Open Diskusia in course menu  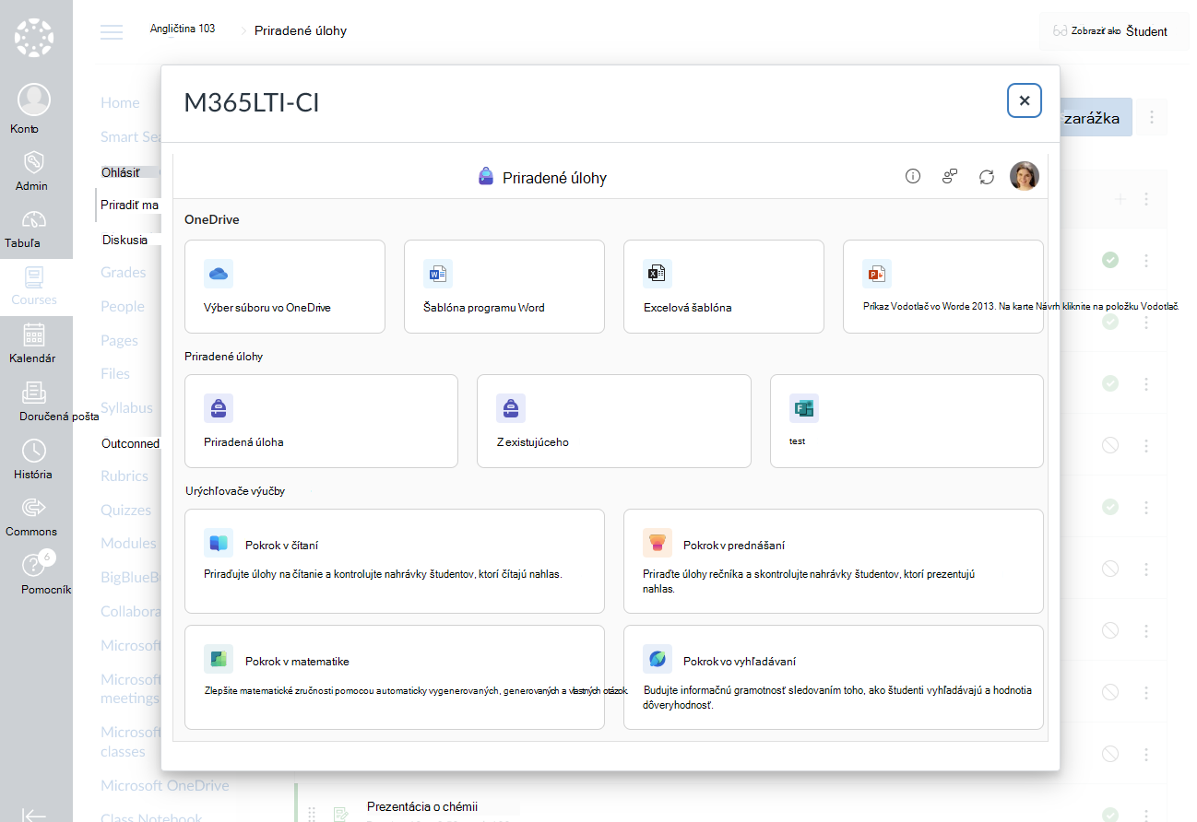click(124, 240)
